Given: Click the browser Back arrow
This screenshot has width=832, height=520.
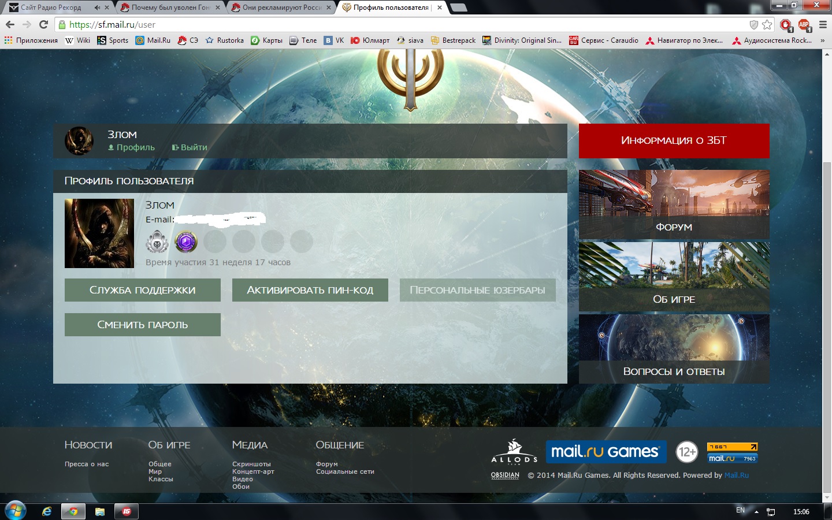Looking at the screenshot, I should [x=10, y=24].
